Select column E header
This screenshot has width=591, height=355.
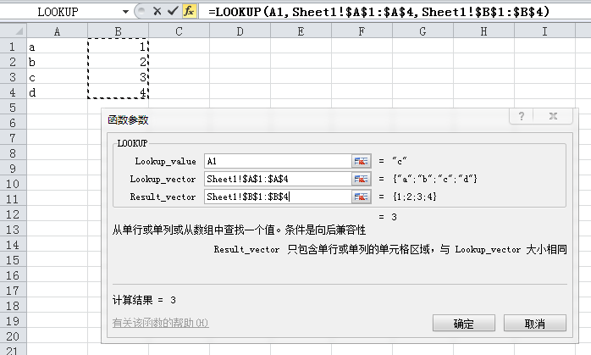tap(301, 31)
